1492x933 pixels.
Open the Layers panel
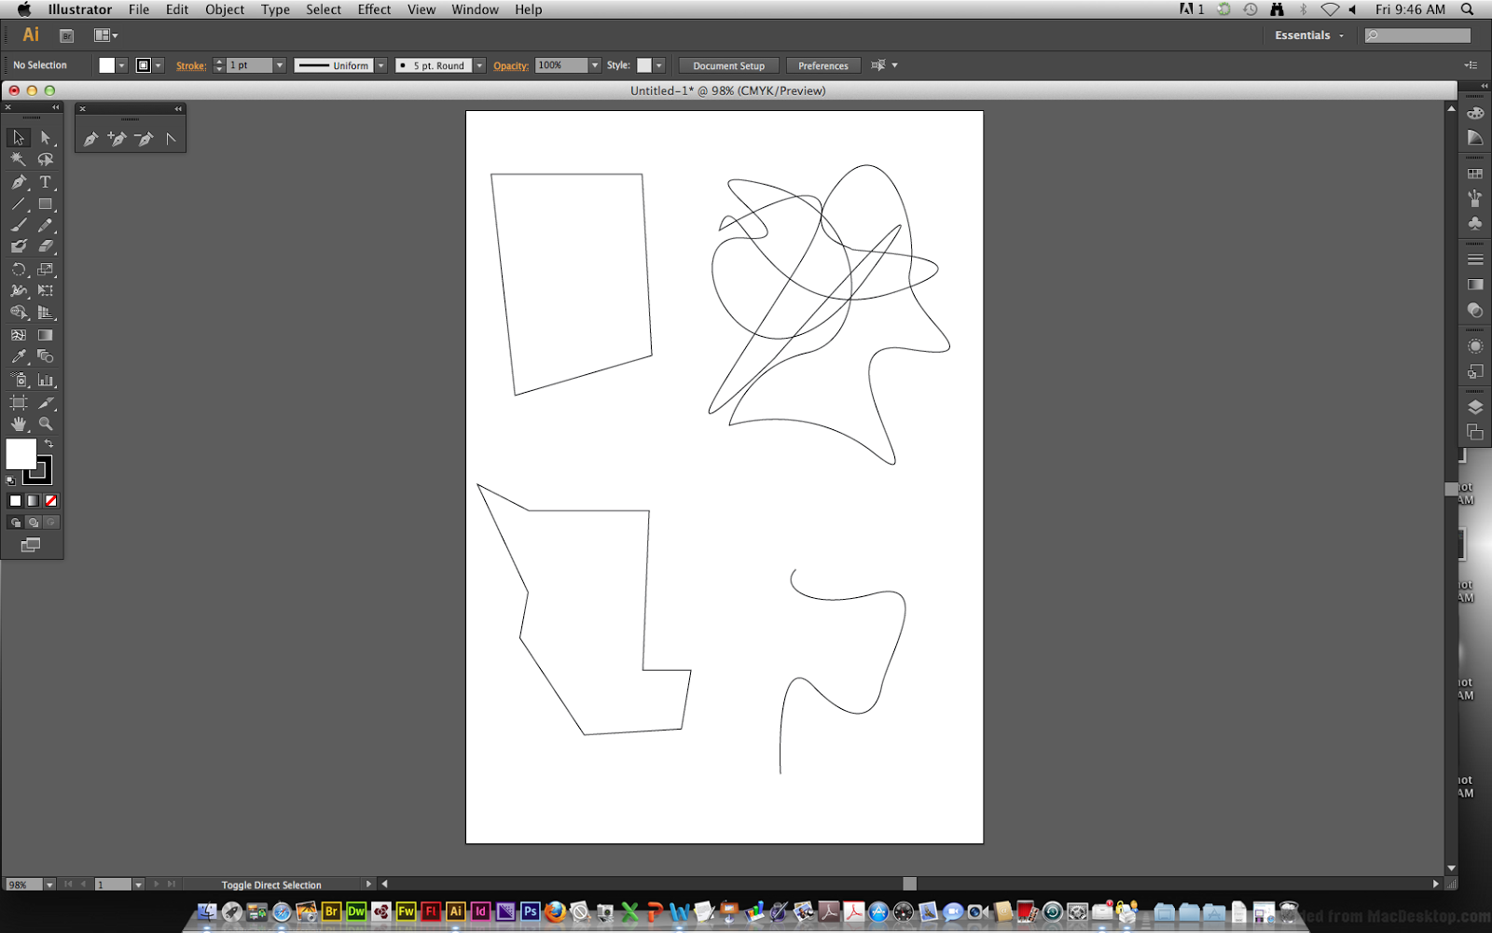click(1475, 405)
